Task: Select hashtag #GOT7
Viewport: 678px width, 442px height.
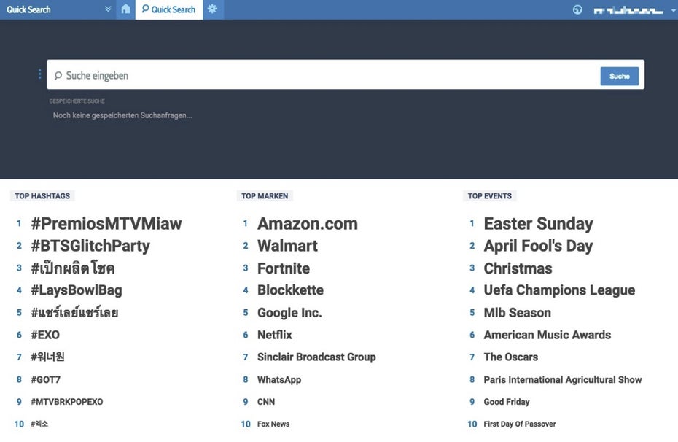Action: (45, 380)
